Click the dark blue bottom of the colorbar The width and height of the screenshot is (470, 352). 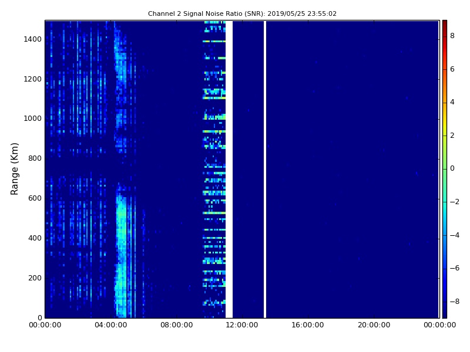tap(445, 309)
